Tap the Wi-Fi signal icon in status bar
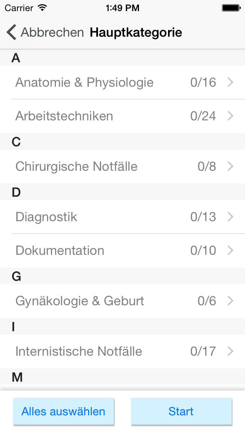This screenshot has height=434, width=245. pyautogui.click(x=41, y=7)
